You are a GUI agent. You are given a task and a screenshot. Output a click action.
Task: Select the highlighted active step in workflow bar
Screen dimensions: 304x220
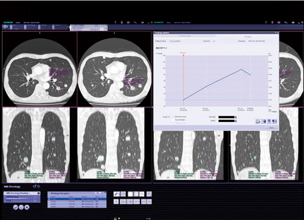click(89, 27)
